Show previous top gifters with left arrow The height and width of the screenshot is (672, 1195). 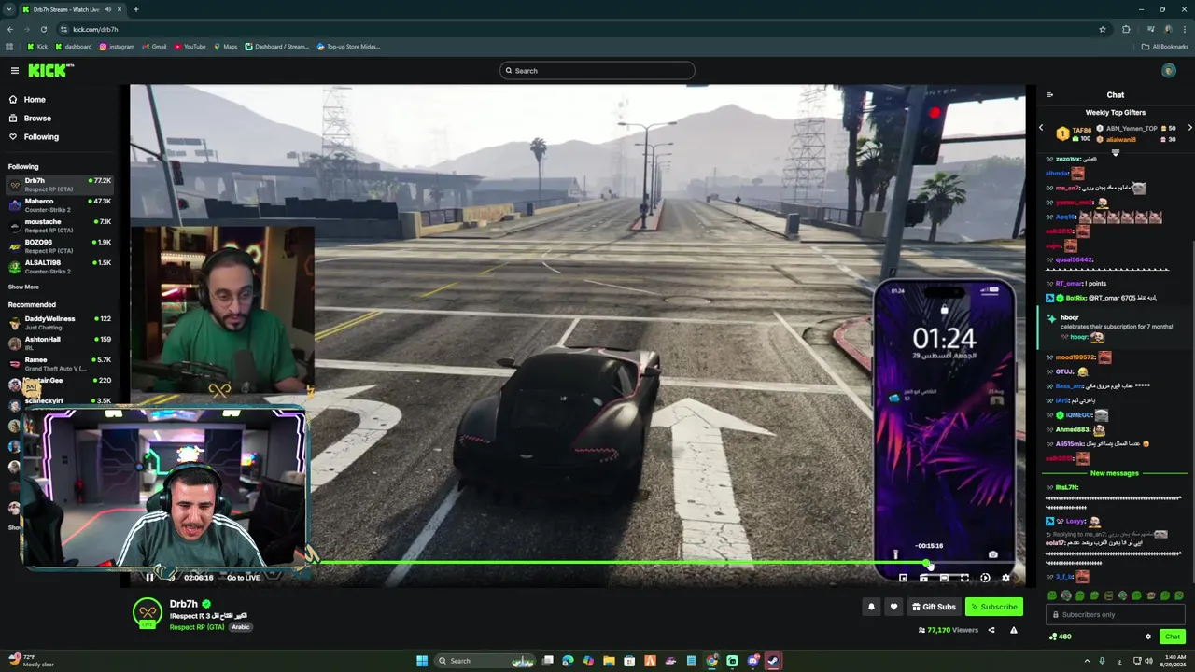click(1041, 128)
